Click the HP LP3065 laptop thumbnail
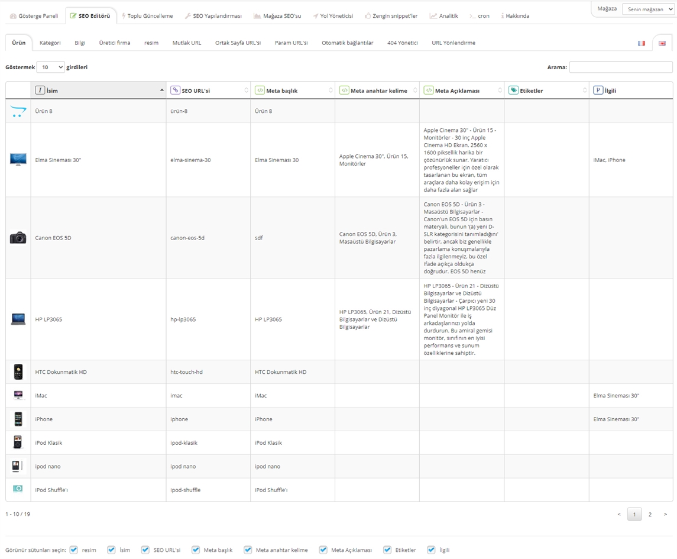The height and width of the screenshot is (559, 677). tap(18, 319)
